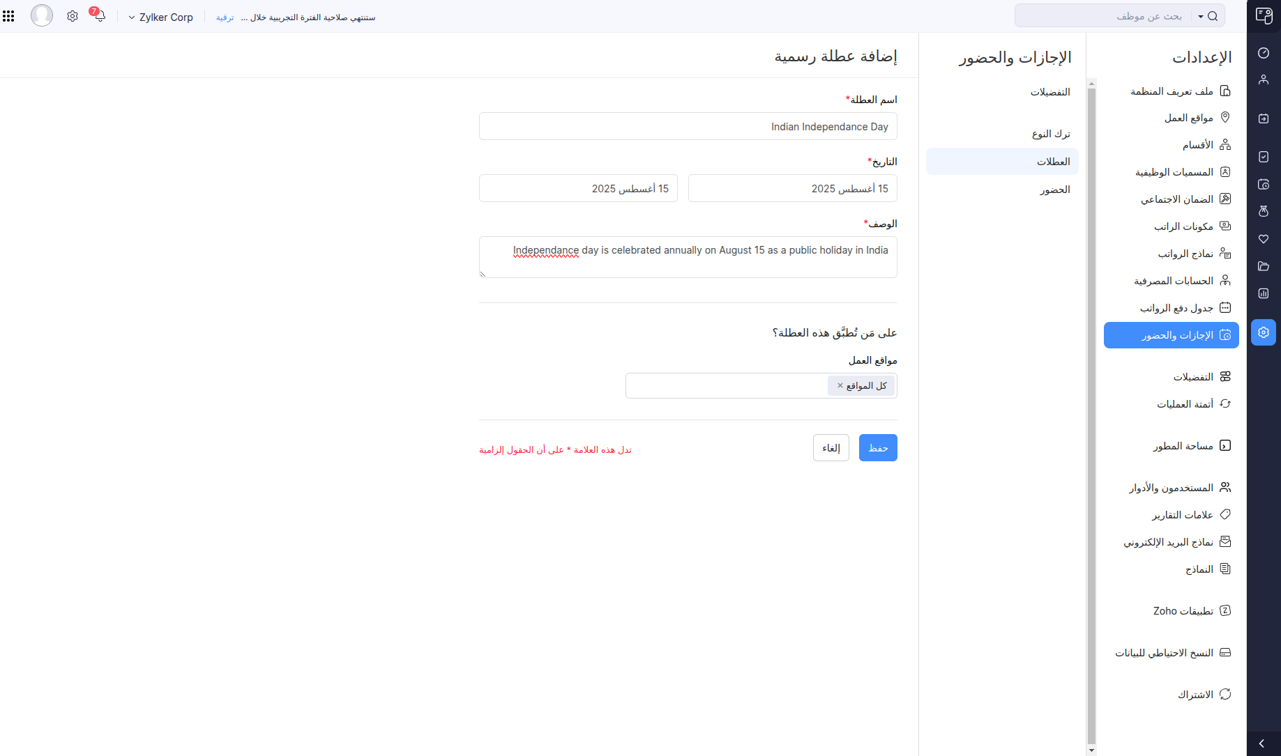
Task: Click the search magnifier icon
Action: point(1213,16)
